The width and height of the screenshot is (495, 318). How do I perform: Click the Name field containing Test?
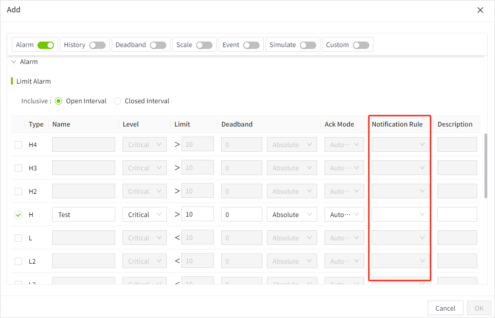point(84,215)
